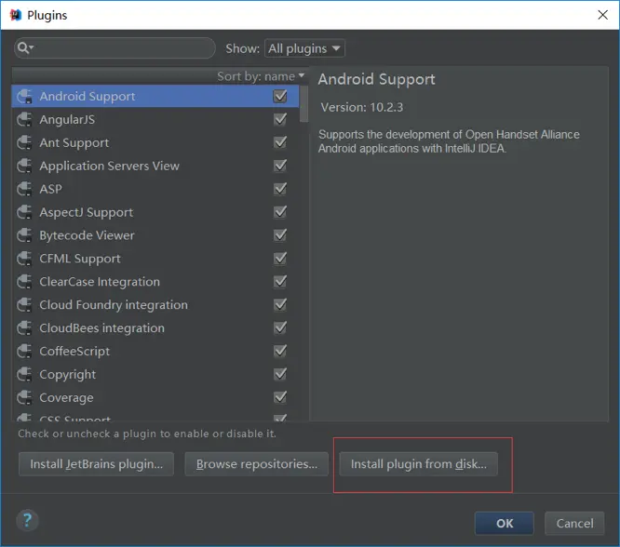The width and height of the screenshot is (620, 547).
Task: Select the Copyright row text
Action: [x=68, y=375]
